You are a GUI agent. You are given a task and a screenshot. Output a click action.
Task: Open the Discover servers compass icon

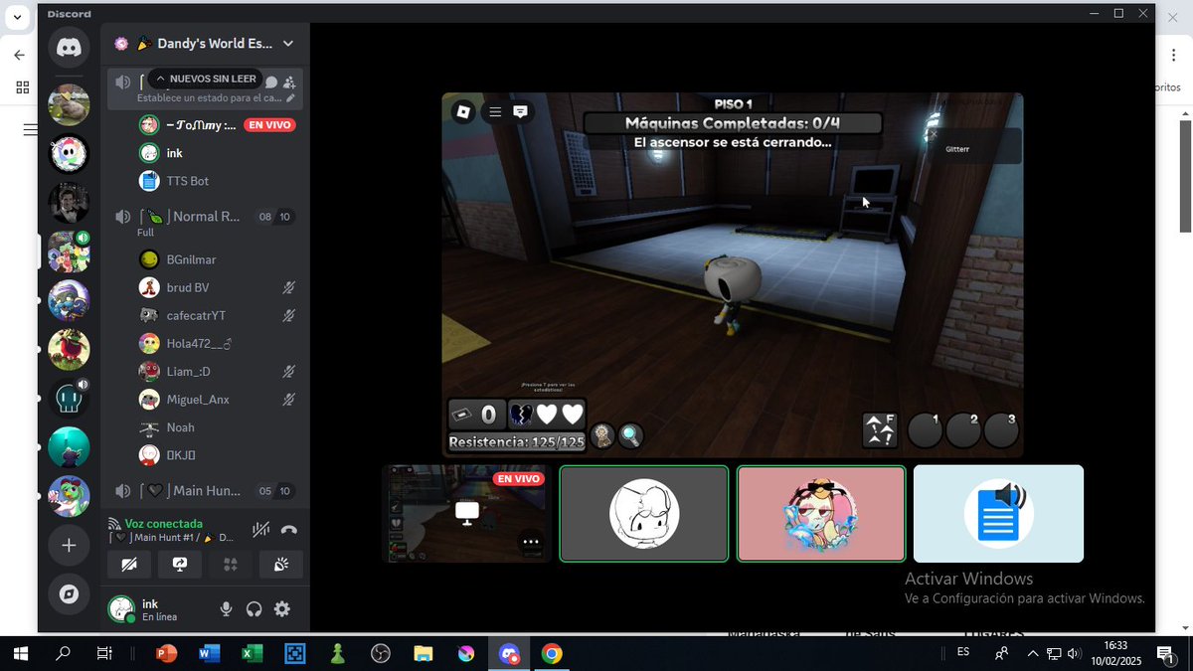click(x=69, y=593)
